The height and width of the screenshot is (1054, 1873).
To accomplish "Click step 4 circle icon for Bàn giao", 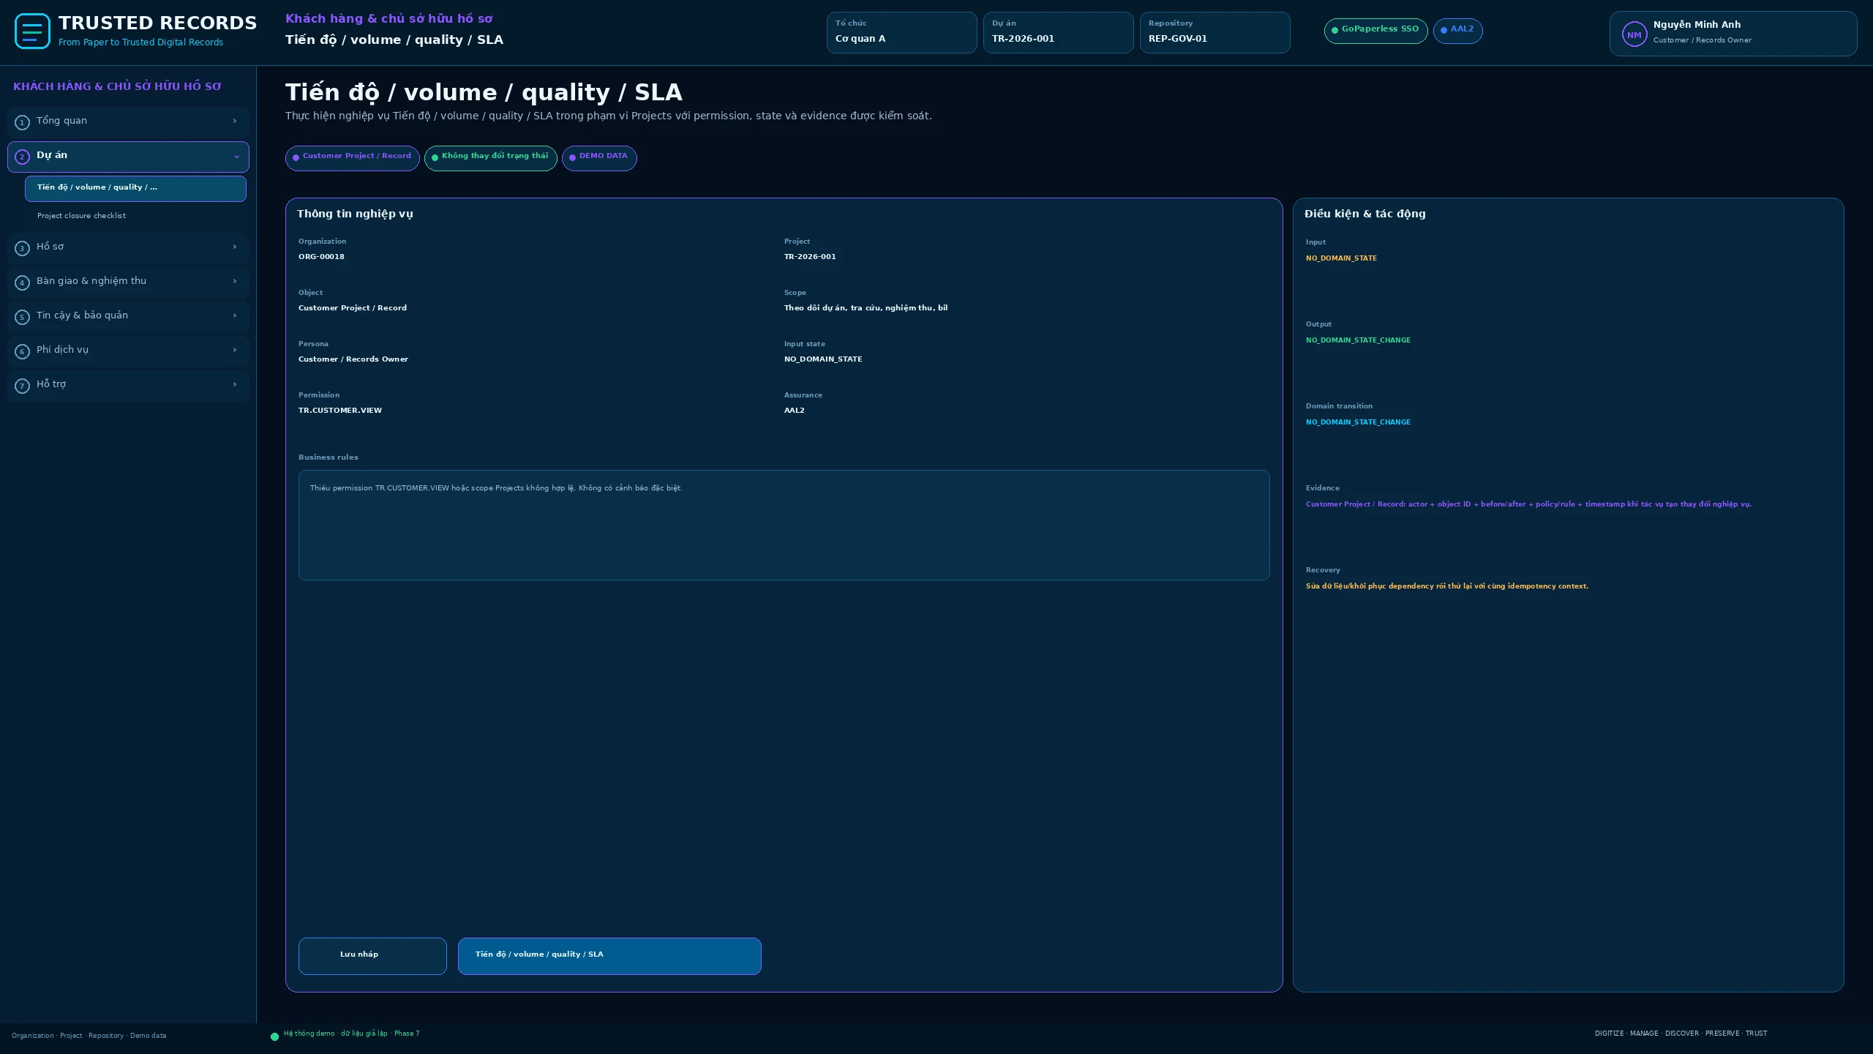I will [x=22, y=283].
